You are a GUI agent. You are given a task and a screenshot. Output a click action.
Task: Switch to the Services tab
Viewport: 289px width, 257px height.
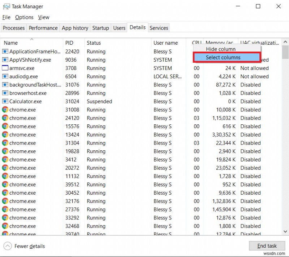pyautogui.click(x=159, y=28)
